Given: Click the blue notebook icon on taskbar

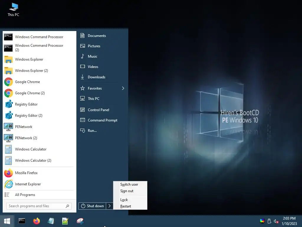Looking at the screenshot, I should (x=51, y=221).
